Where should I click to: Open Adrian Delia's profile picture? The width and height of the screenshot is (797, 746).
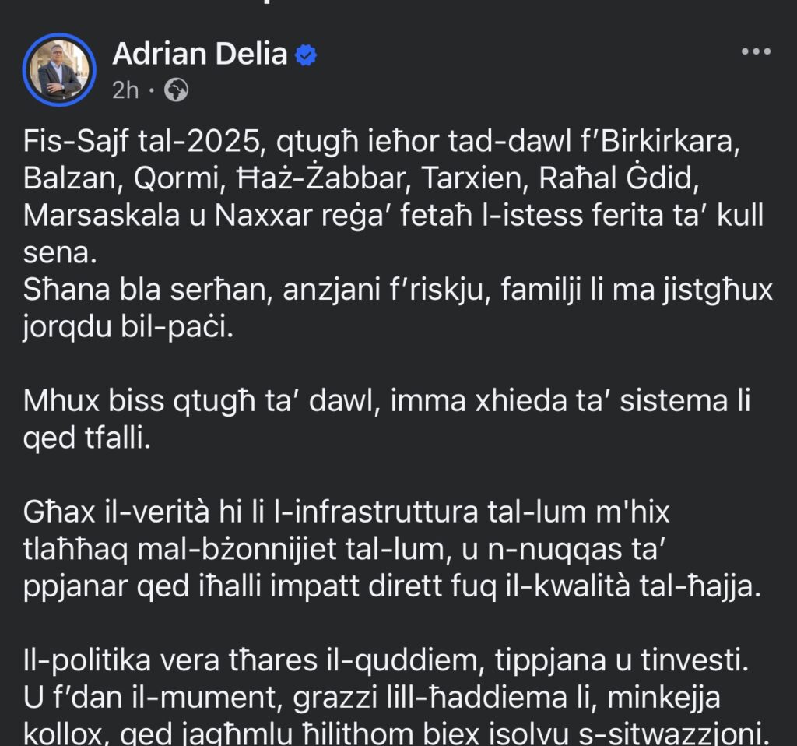pyautogui.click(x=59, y=70)
